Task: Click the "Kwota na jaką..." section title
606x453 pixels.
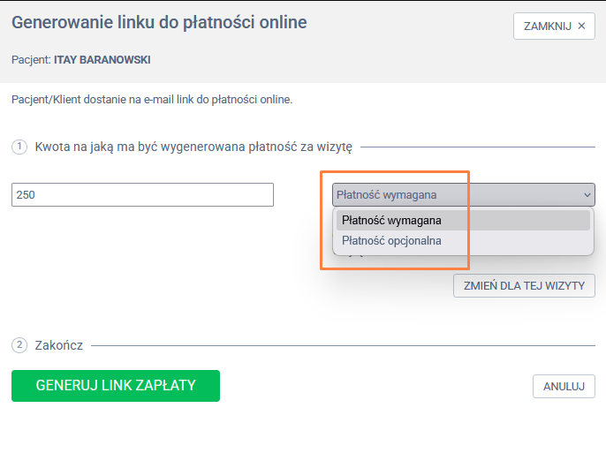Action: [x=193, y=147]
